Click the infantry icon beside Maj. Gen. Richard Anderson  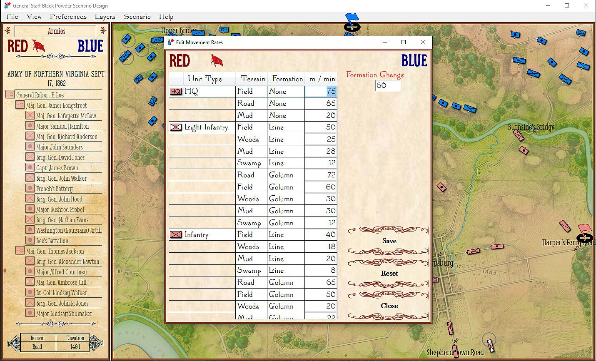[30, 136]
